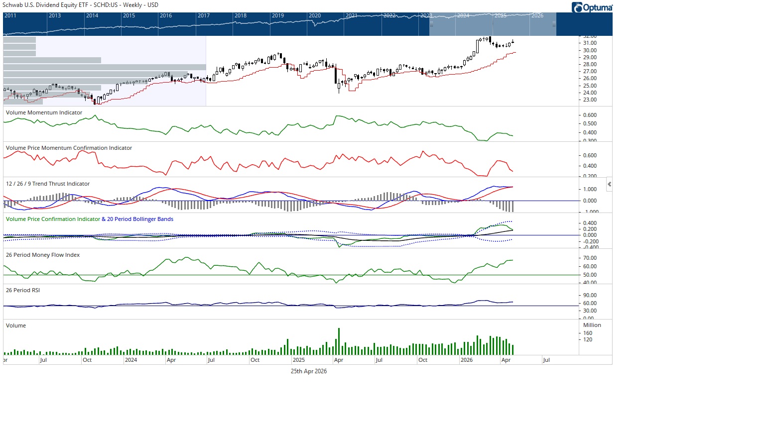The height and width of the screenshot is (430, 765).
Task: Grab the right handle of the overview range
Action: [x=554, y=24]
